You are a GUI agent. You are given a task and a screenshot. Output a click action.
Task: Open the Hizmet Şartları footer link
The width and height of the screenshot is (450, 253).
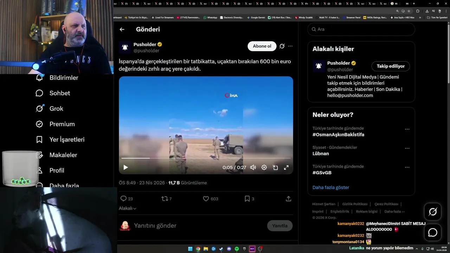pyautogui.click(x=324, y=204)
